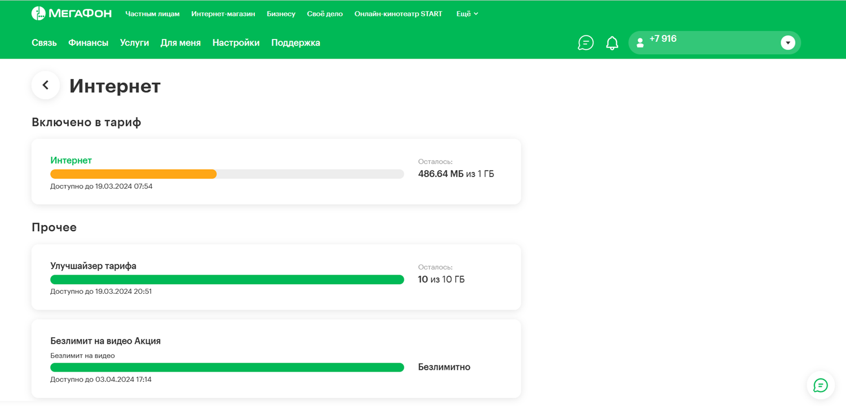Click the Безлимит на видео Акция title
846x406 pixels.
click(105, 341)
